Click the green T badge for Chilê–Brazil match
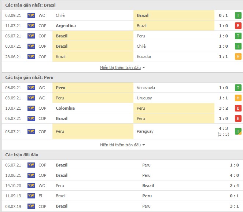Image resolution: width=243 pixels, height=212 pixels. 238,15
